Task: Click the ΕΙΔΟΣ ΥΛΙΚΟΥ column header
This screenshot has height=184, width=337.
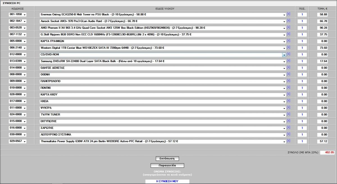Action: click(165, 9)
